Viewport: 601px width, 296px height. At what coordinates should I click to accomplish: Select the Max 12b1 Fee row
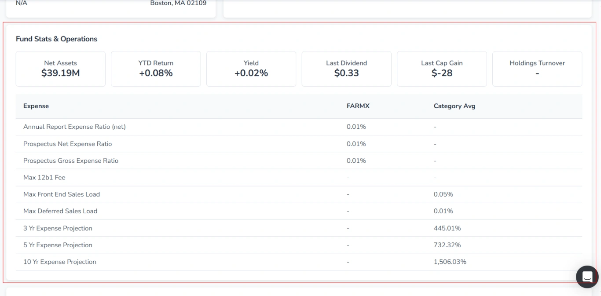pos(44,177)
